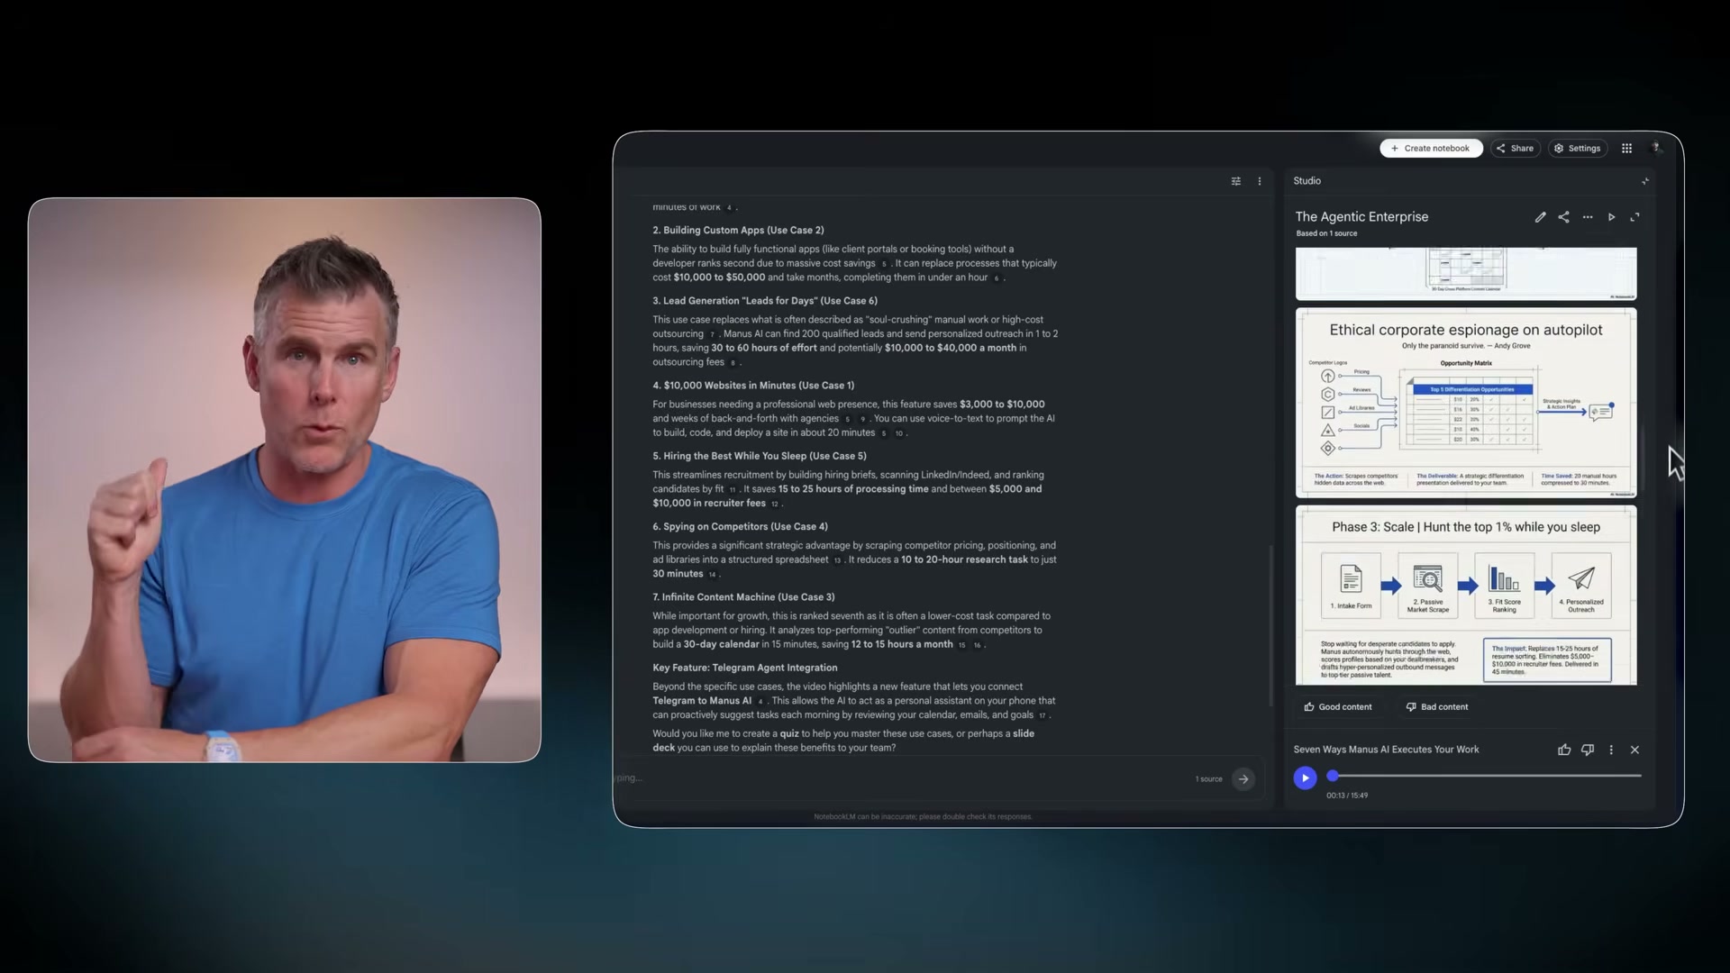Open chat configuration sliders icon
The image size is (1730, 973).
point(1236,181)
